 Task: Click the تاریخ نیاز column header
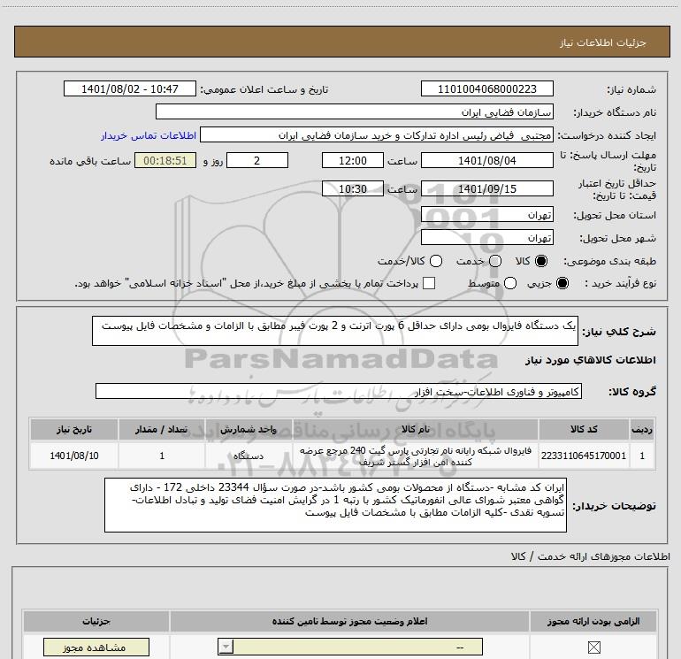coord(73,429)
